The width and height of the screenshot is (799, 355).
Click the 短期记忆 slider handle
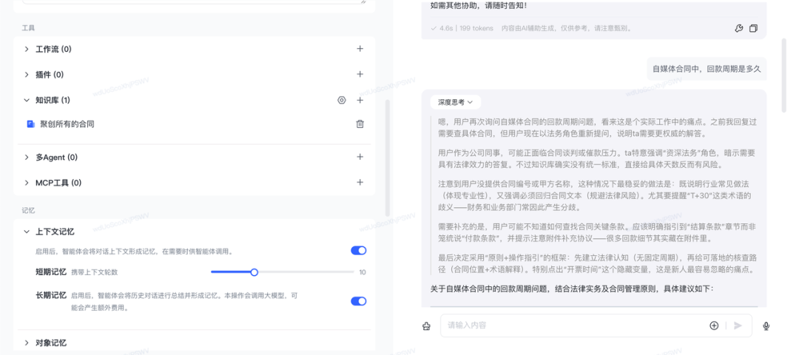point(254,272)
